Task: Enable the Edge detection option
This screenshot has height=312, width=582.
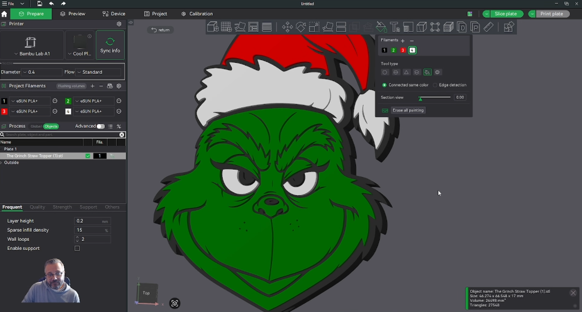Action: pyautogui.click(x=435, y=85)
